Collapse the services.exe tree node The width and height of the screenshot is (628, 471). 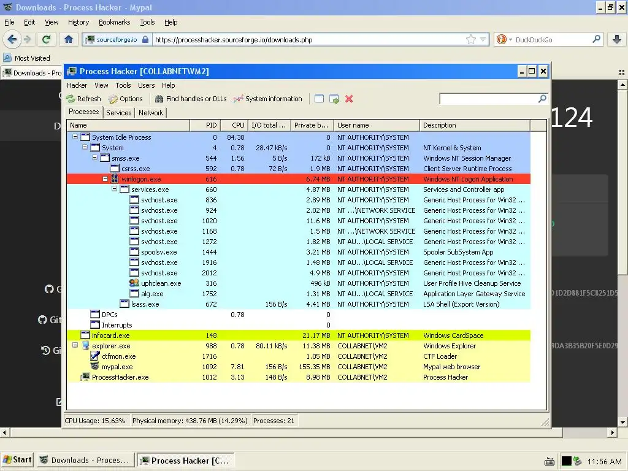point(115,189)
